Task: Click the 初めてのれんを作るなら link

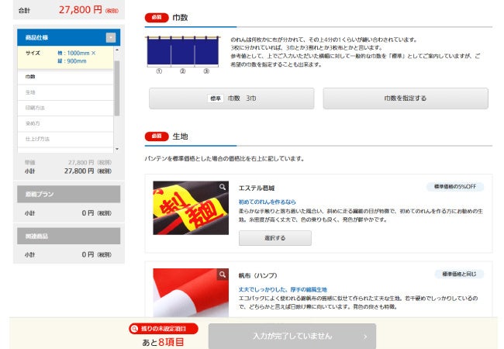Action: tap(267, 202)
